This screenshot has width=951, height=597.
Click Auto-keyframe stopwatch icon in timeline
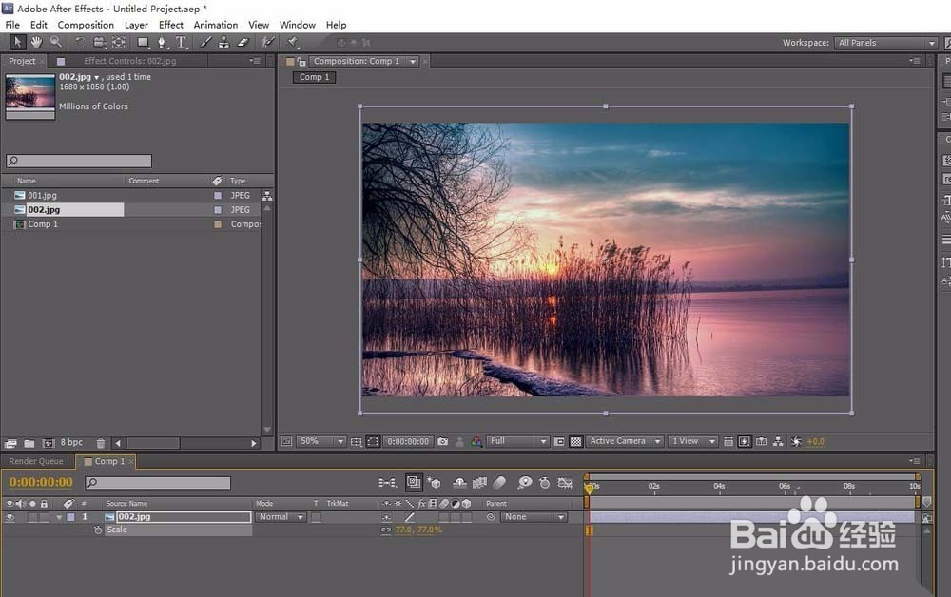[545, 483]
